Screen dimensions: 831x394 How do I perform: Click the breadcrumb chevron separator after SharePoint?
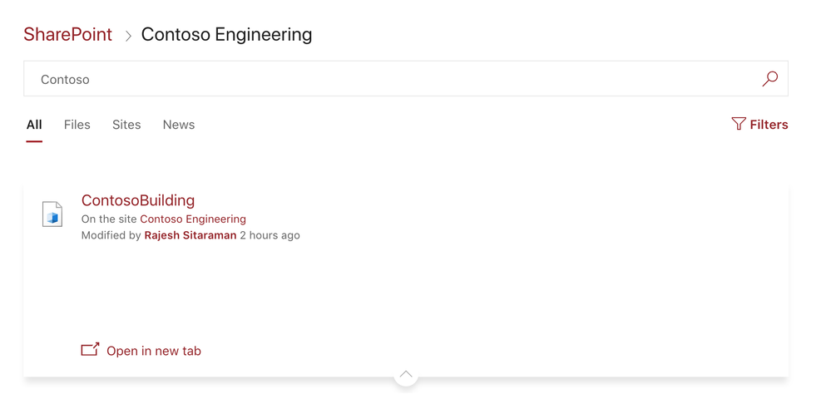click(x=128, y=36)
